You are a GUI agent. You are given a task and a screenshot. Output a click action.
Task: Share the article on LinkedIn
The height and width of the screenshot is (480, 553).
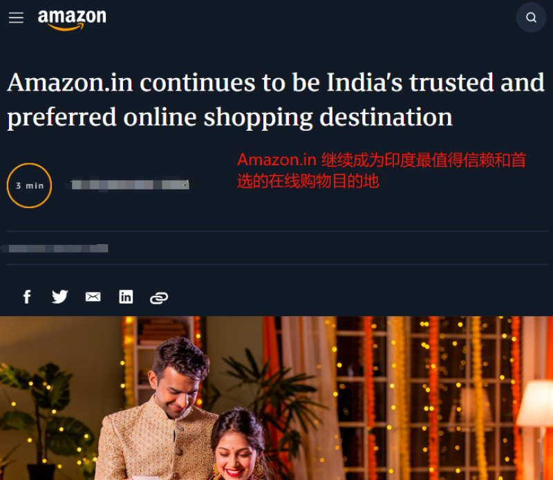tap(126, 297)
